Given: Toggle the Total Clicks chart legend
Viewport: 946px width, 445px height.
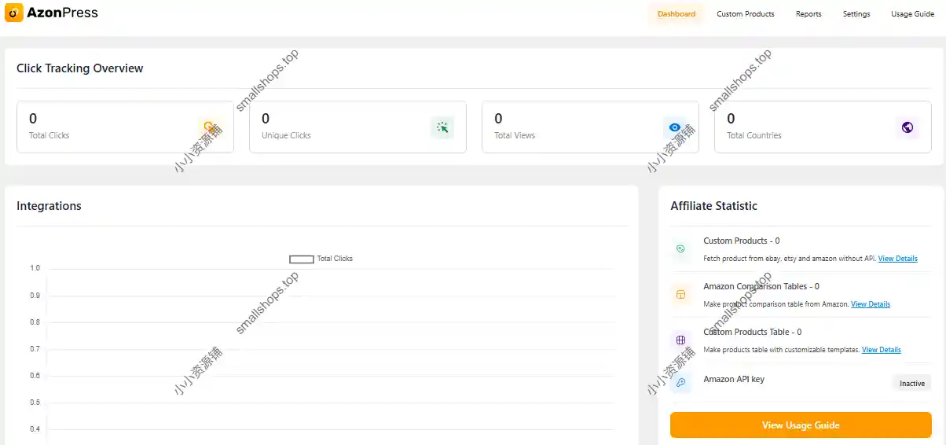Looking at the screenshot, I should tap(321, 259).
